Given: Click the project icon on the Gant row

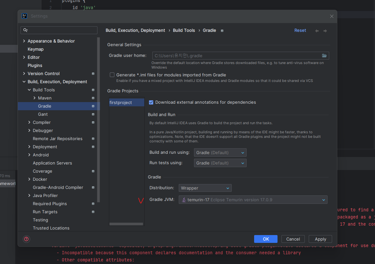Looking at the screenshot, I should pyautogui.click(x=93, y=114).
